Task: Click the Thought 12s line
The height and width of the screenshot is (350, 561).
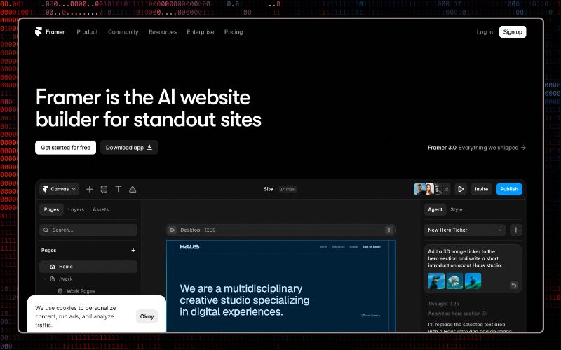Action: click(443, 304)
